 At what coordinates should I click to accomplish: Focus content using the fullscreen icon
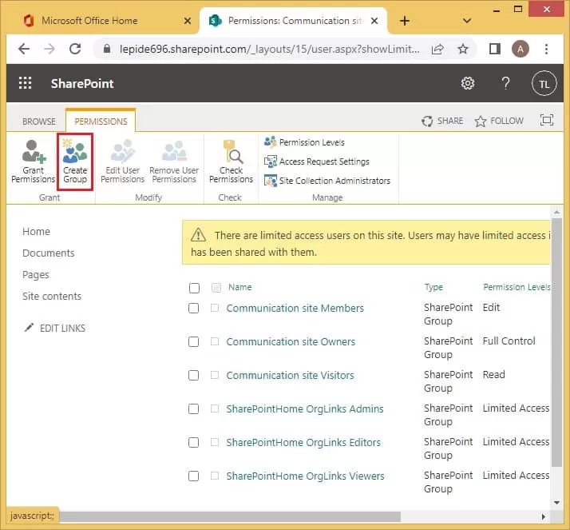pos(547,121)
